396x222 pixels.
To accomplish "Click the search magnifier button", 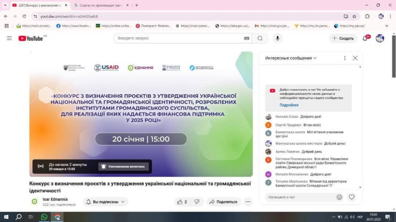I will [260, 38].
